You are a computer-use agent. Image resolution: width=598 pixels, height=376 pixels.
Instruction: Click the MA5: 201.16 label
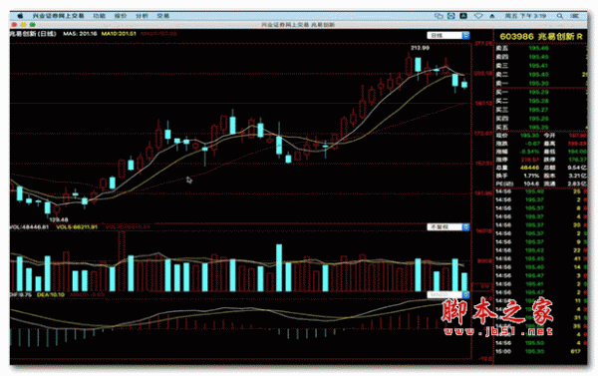(80, 34)
